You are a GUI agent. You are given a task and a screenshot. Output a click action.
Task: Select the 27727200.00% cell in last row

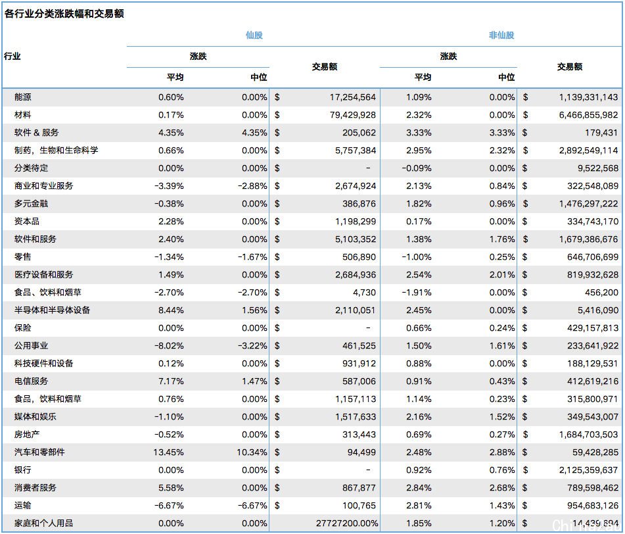tap(347, 523)
